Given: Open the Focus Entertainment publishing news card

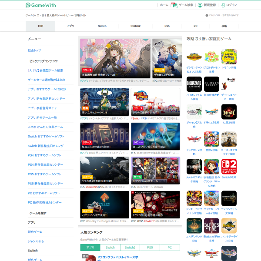Looking at the screenshot, I should 104,204.
